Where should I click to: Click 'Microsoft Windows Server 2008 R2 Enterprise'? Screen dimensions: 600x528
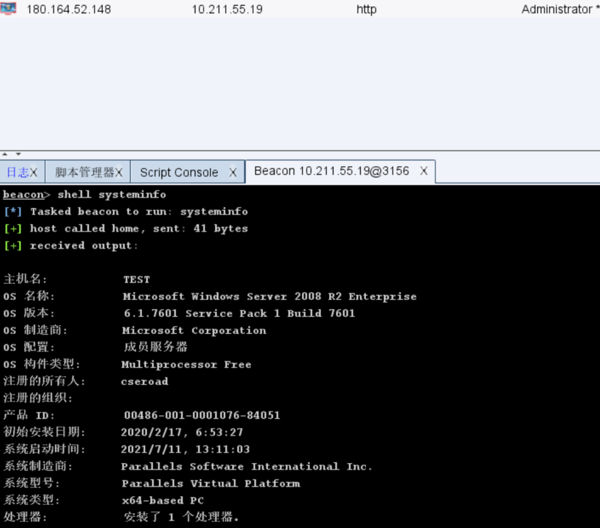coord(270,296)
